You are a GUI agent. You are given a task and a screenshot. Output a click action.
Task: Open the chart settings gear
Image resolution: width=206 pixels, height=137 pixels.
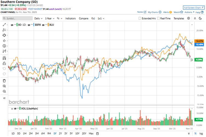[188, 18]
